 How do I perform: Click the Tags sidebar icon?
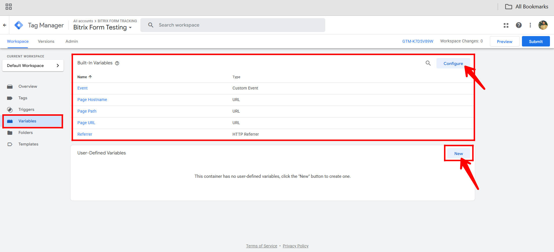[10, 98]
